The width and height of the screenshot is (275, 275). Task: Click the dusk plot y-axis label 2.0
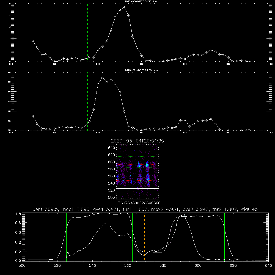[9, 92]
